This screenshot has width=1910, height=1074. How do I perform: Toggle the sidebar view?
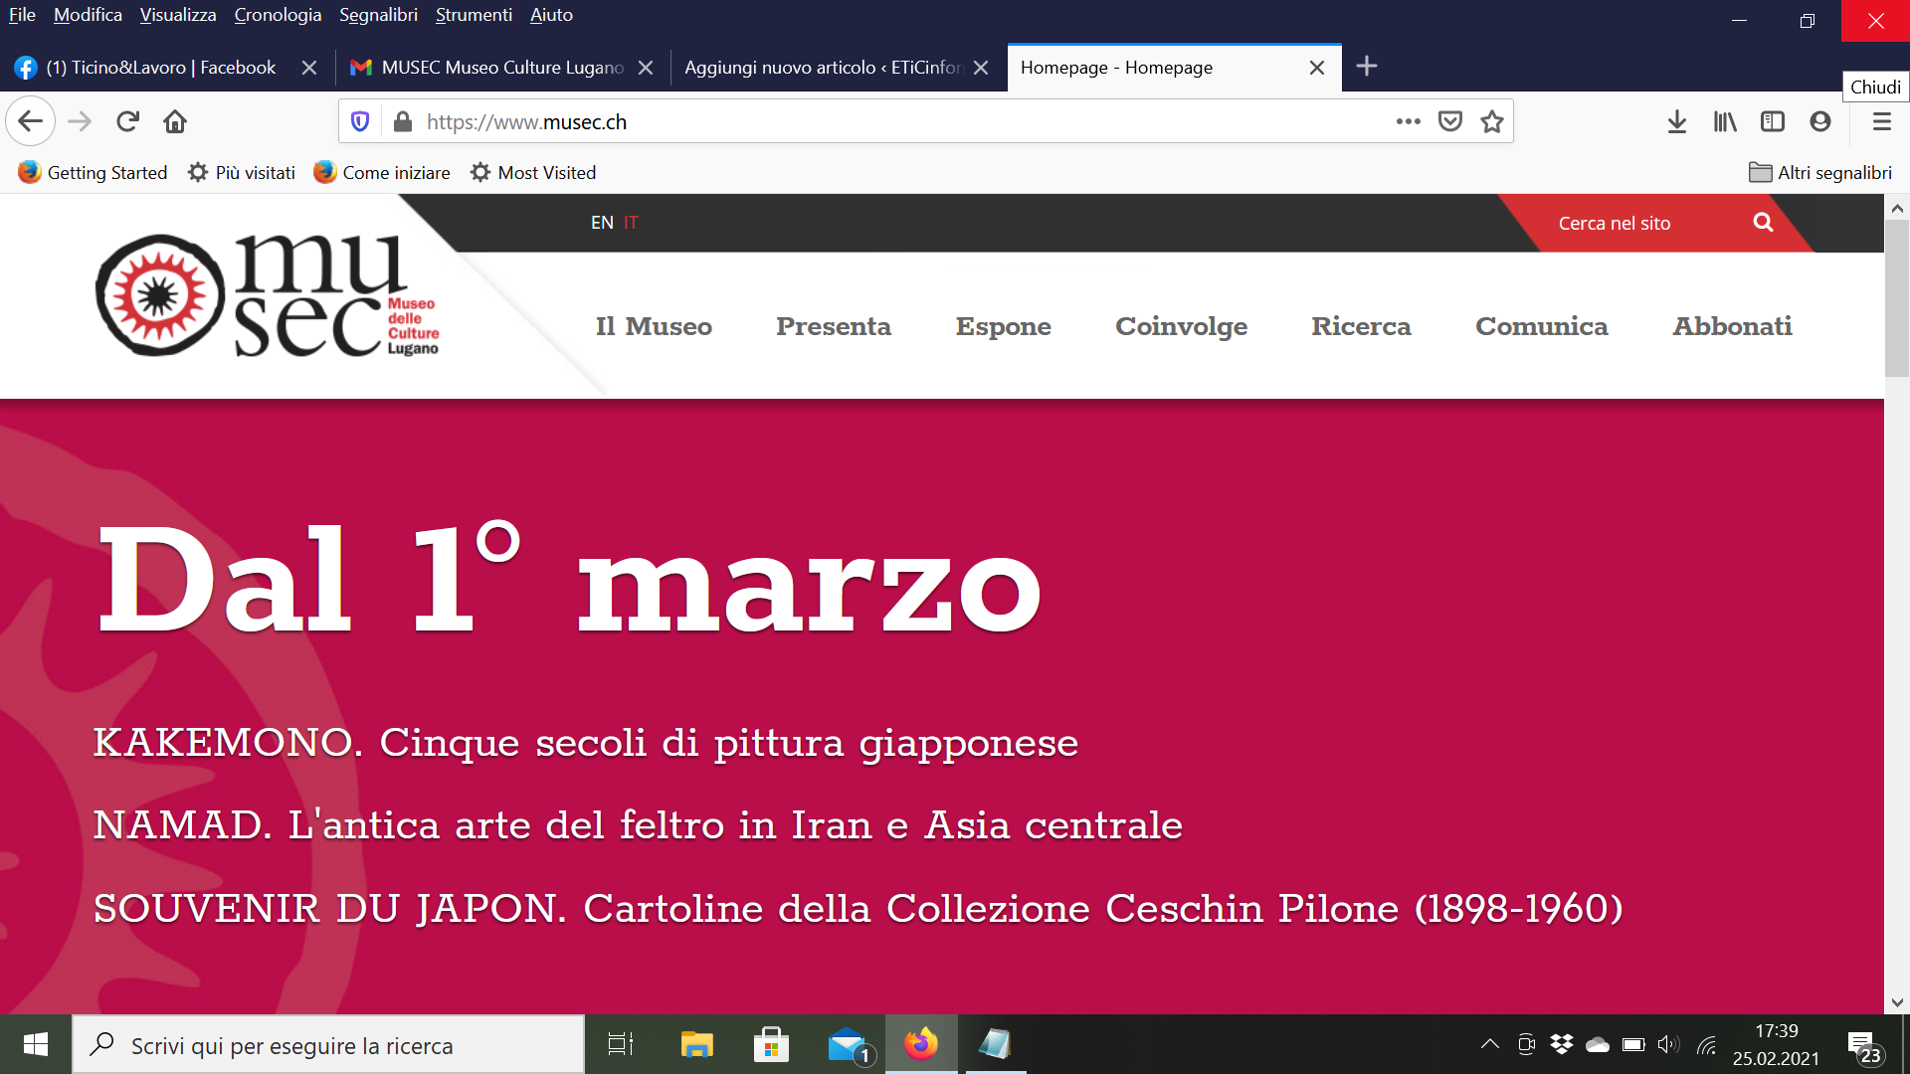[1773, 121]
